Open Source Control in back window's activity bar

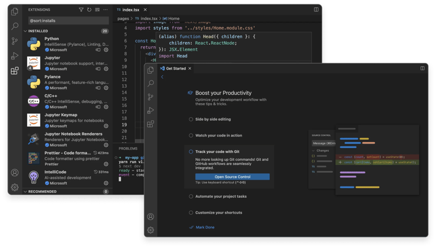coord(15,41)
